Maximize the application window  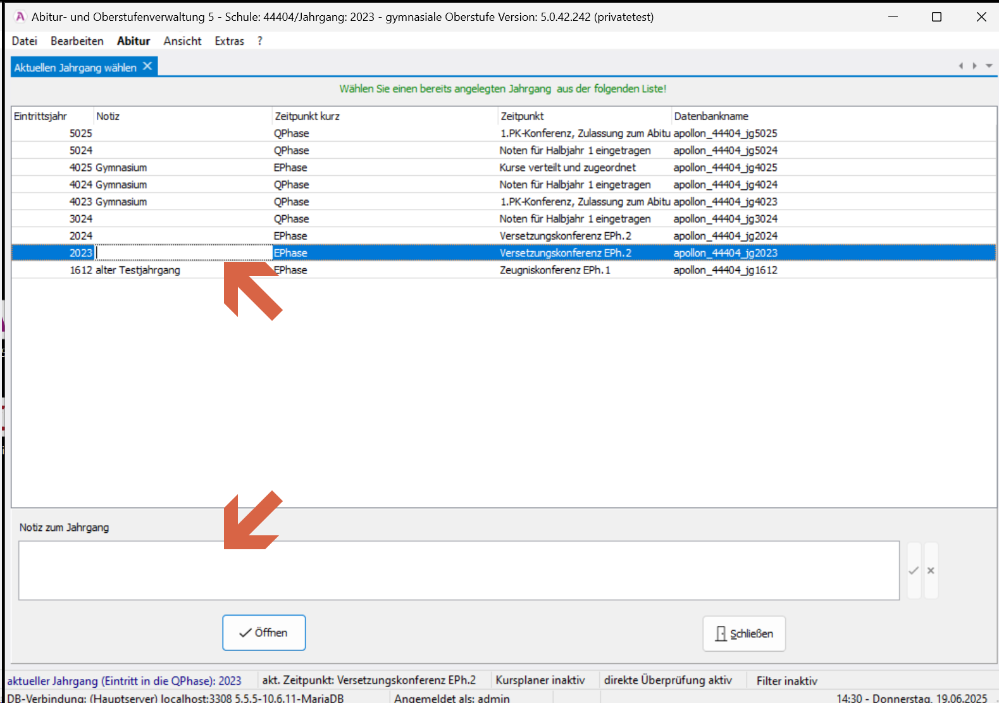[x=937, y=17]
